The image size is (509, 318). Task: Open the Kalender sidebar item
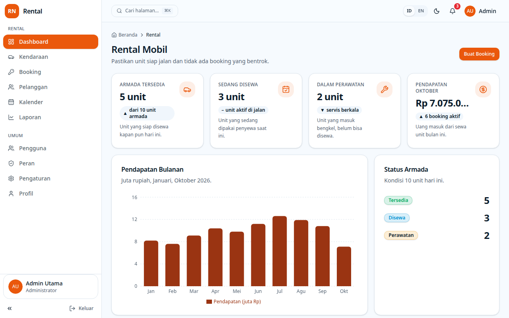click(x=51, y=102)
